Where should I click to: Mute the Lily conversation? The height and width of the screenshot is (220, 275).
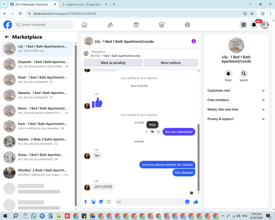228,74
